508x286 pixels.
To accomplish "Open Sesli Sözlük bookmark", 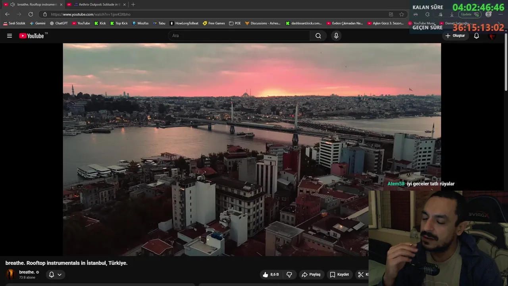I will (14, 23).
